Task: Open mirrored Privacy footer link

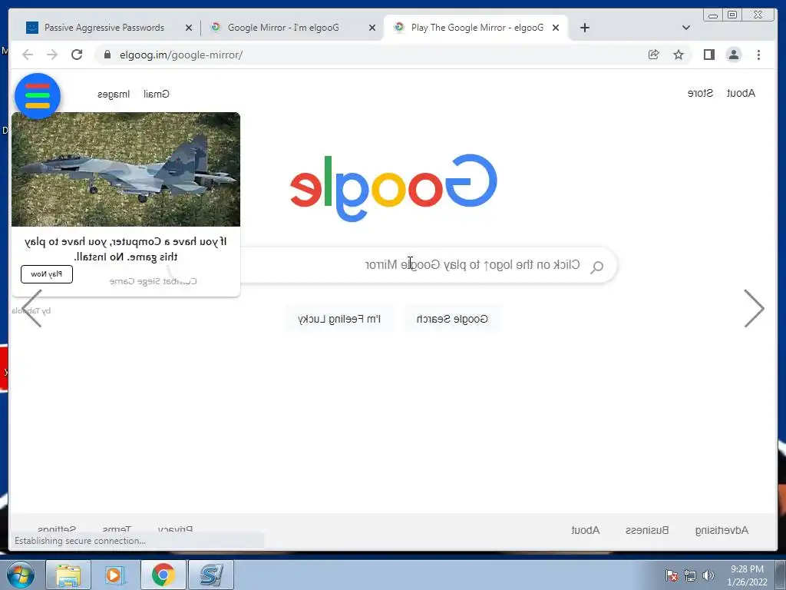Action: [x=175, y=529]
